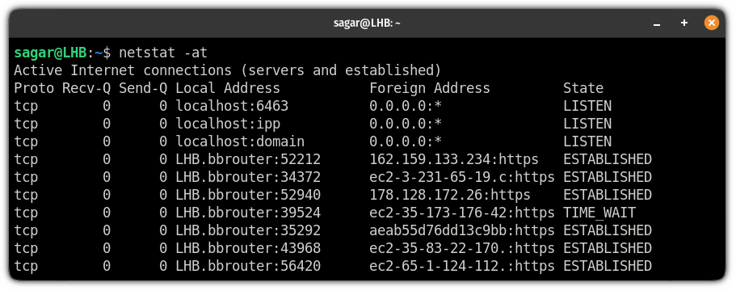
Task: Close the terminal using orange X button
Action: coord(712,23)
